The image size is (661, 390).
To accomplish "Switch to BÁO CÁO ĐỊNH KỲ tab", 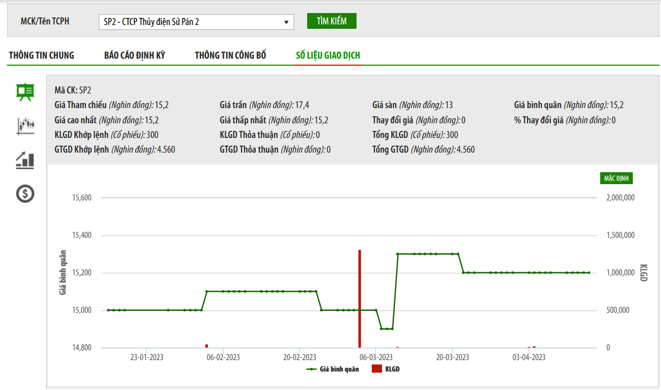I will pos(135,55).
